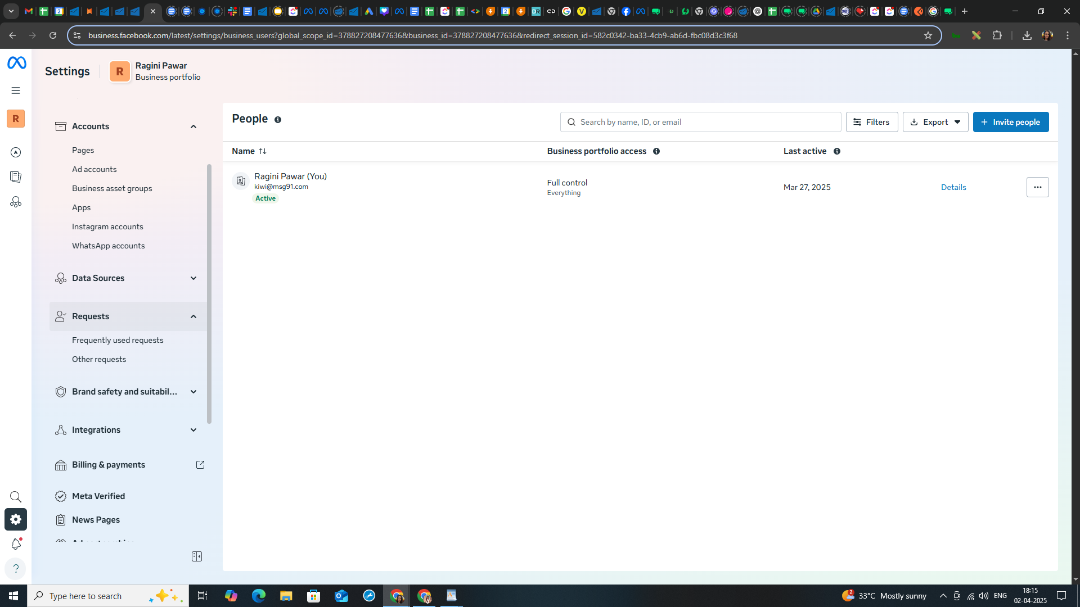Screen dimensions: 1080x607
Task: Collapse the Accounts section
Action: (193, 126)
